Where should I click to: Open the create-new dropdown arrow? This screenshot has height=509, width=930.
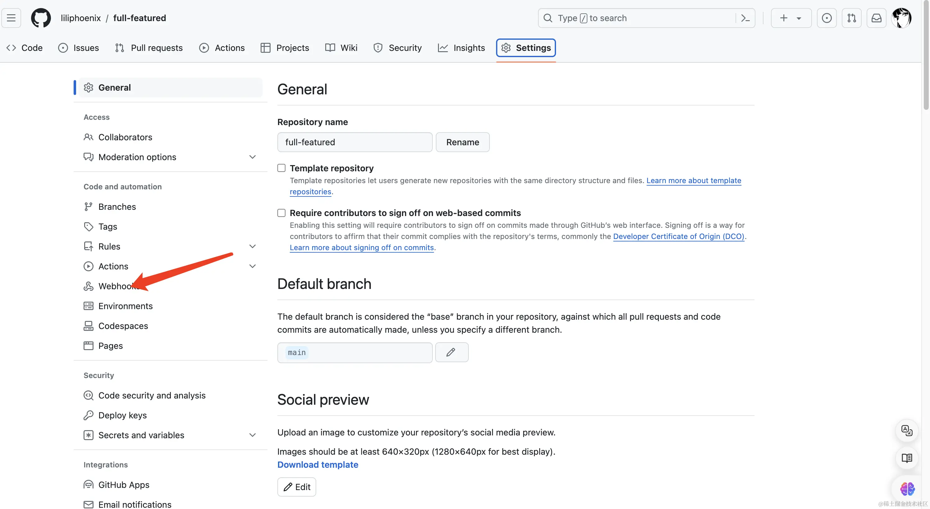(x=799, y=18)
